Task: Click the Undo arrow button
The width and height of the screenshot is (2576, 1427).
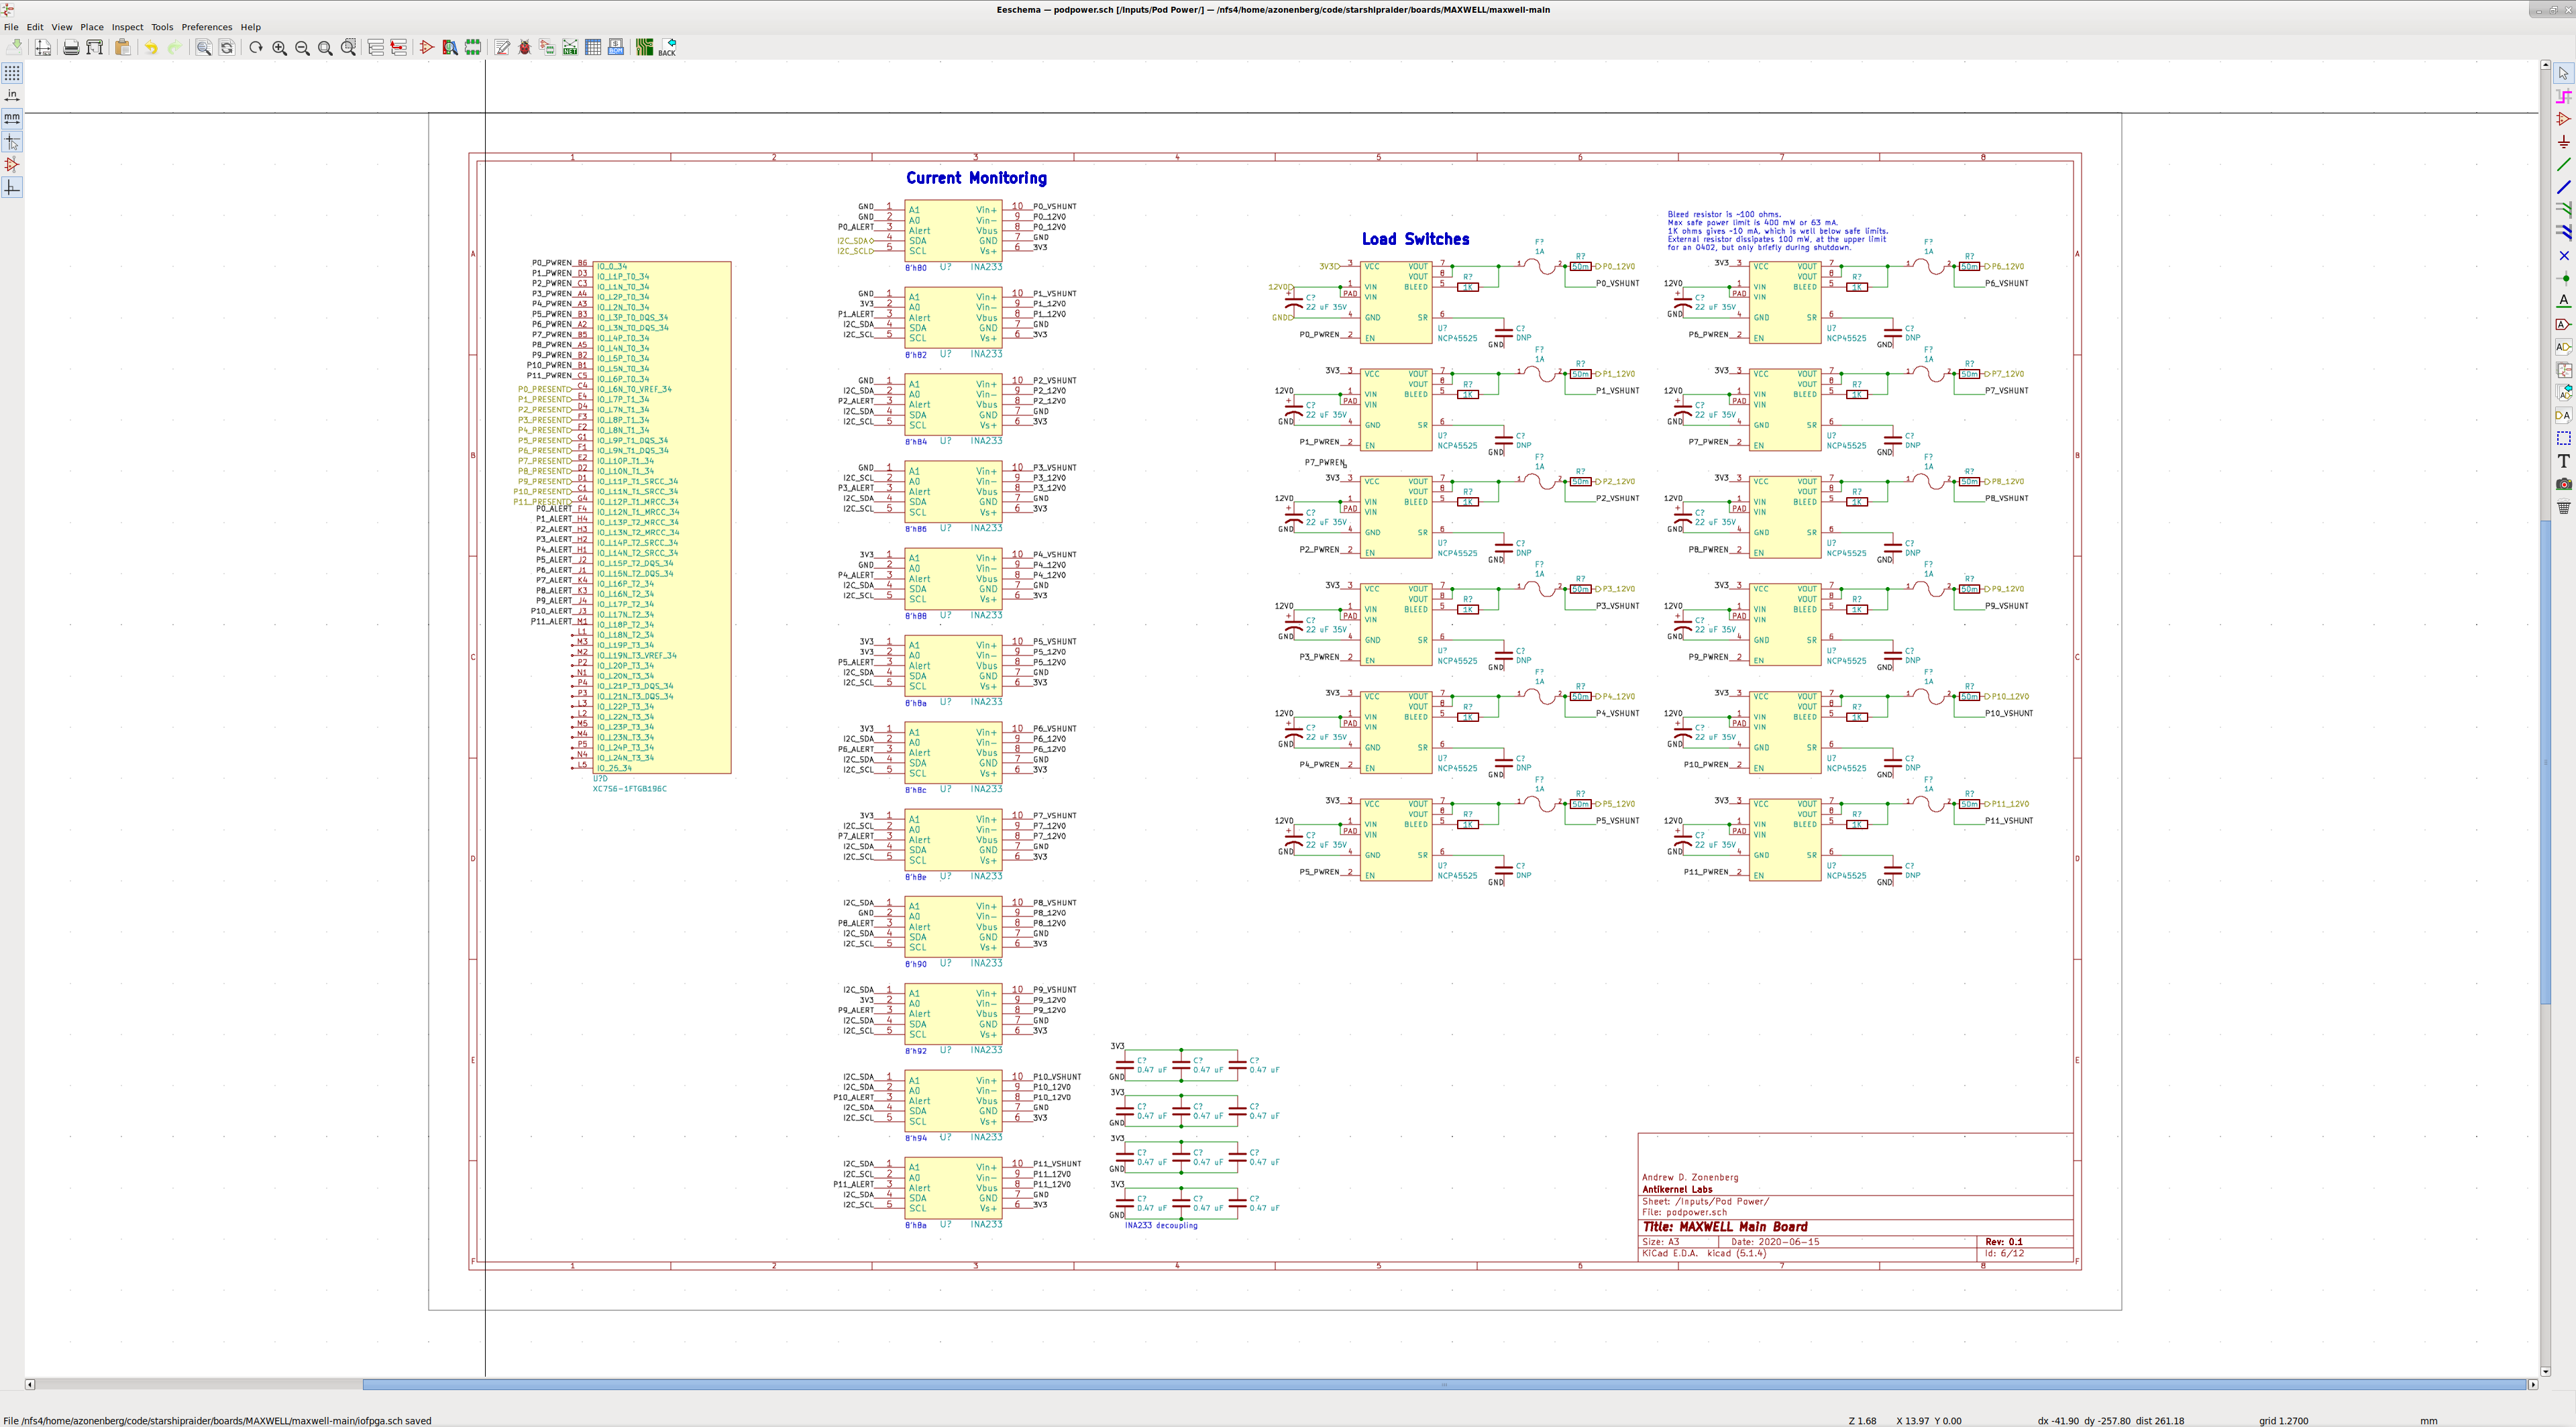Action: [x=151, y=48]
